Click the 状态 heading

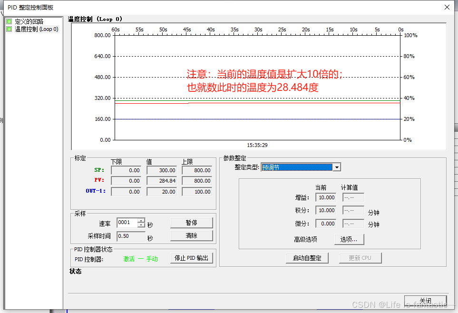pyautogui.click(x=75, y=272)
